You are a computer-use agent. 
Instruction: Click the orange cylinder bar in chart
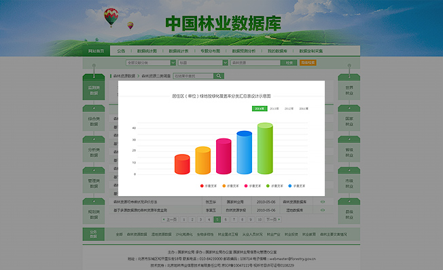click(x=203, y=160)
